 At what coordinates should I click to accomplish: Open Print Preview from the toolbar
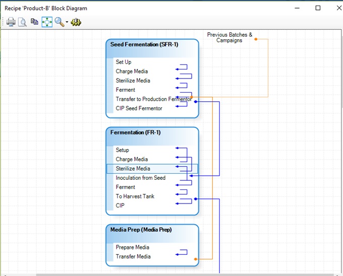pyautogui.click(x=22, y=22)
